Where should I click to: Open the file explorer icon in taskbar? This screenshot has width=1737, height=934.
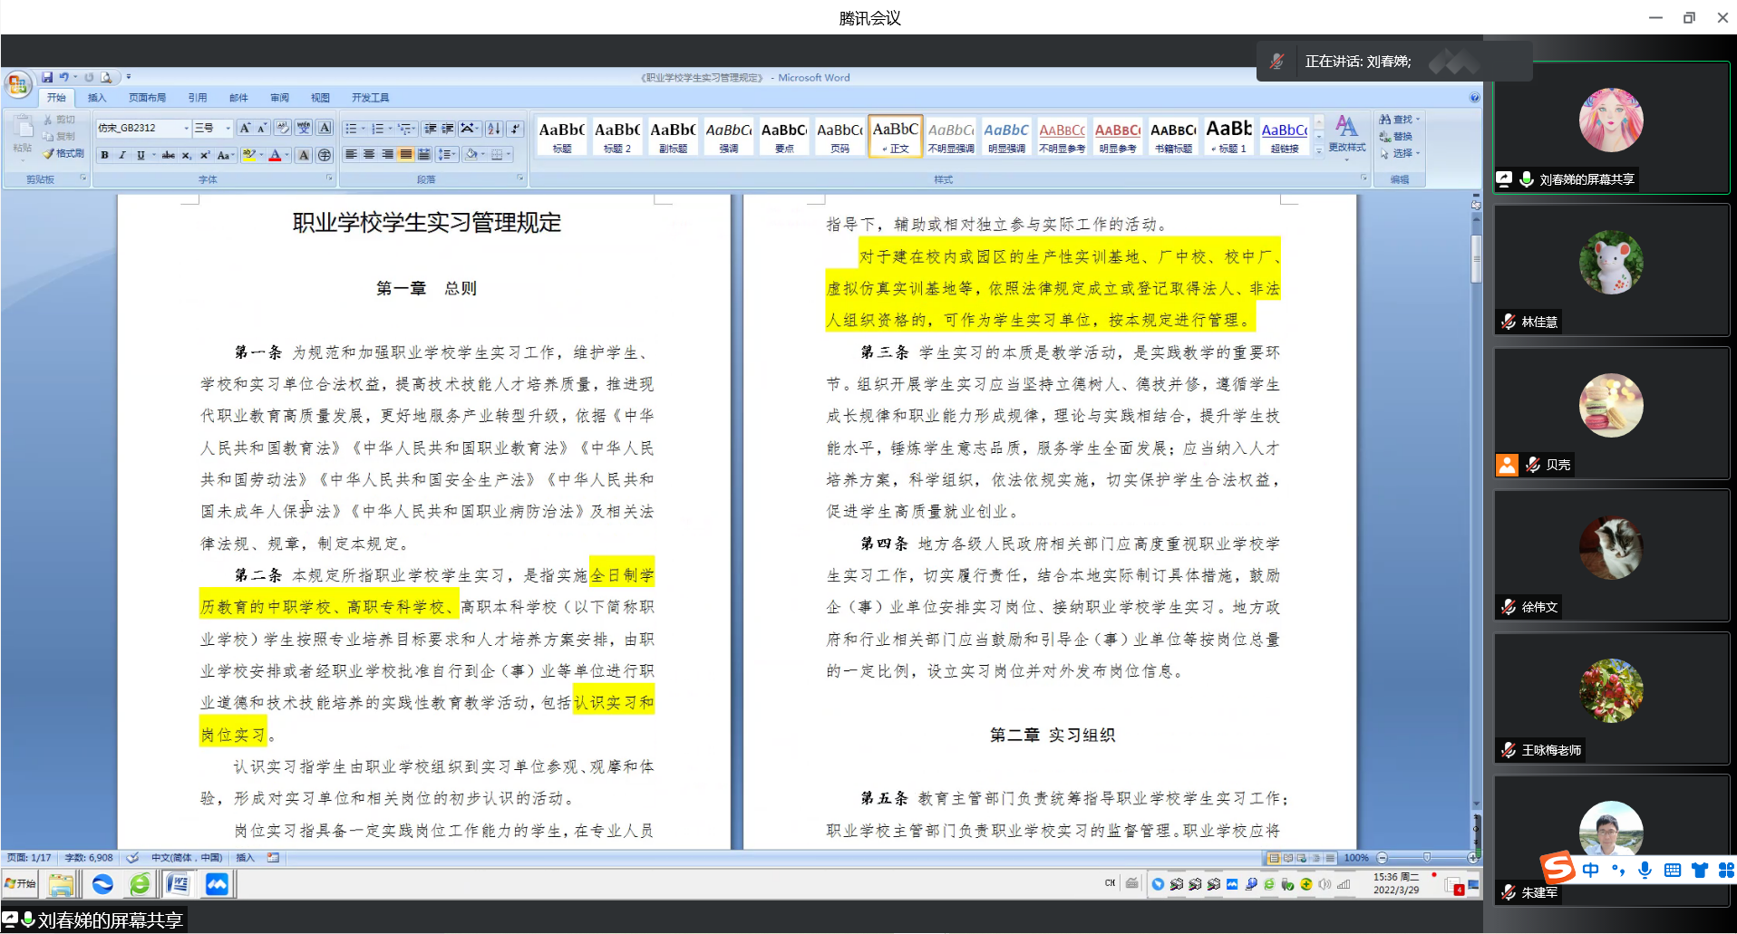pos(62,883)
